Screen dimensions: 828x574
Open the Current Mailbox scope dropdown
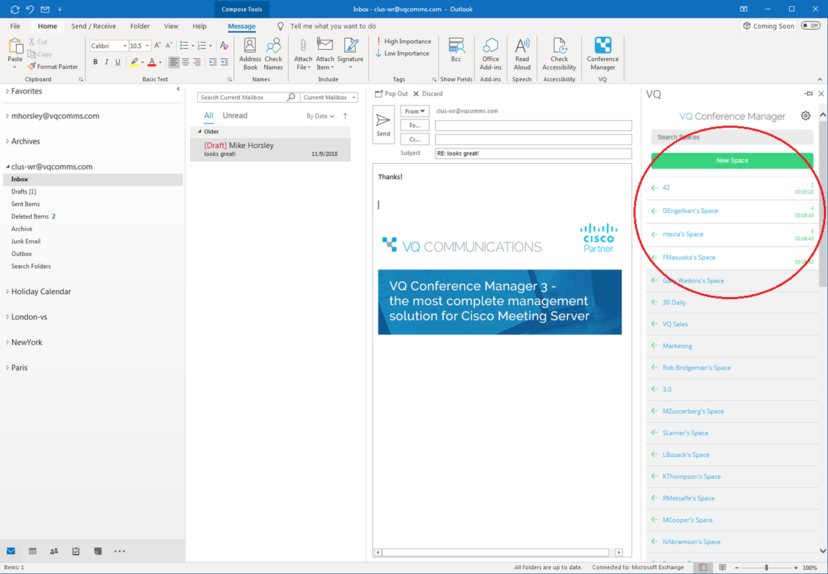click(x=329, y=98)
